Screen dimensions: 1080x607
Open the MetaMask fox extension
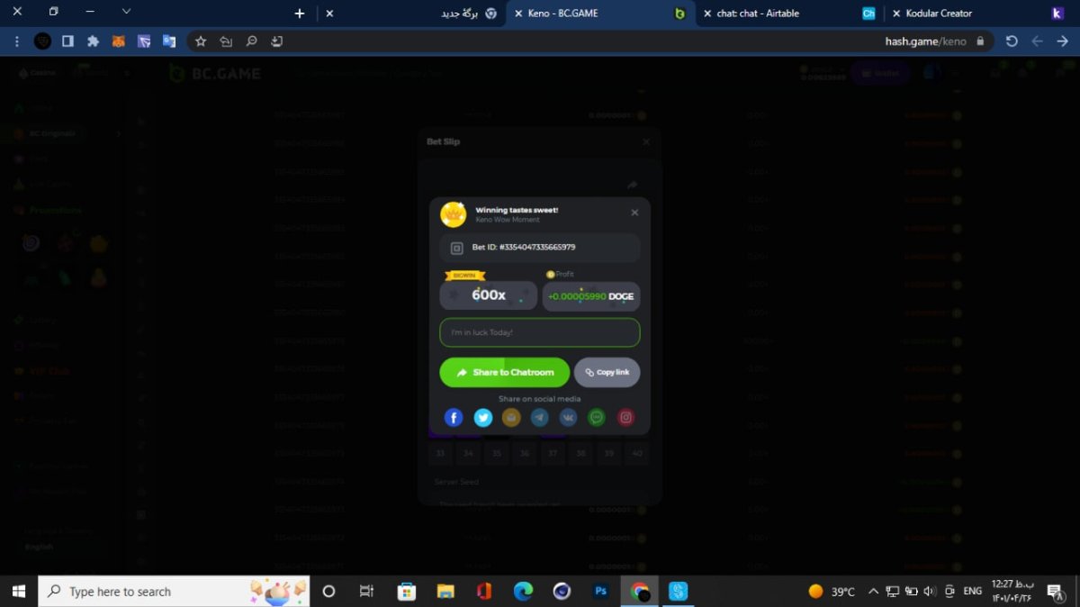(118, 41)
